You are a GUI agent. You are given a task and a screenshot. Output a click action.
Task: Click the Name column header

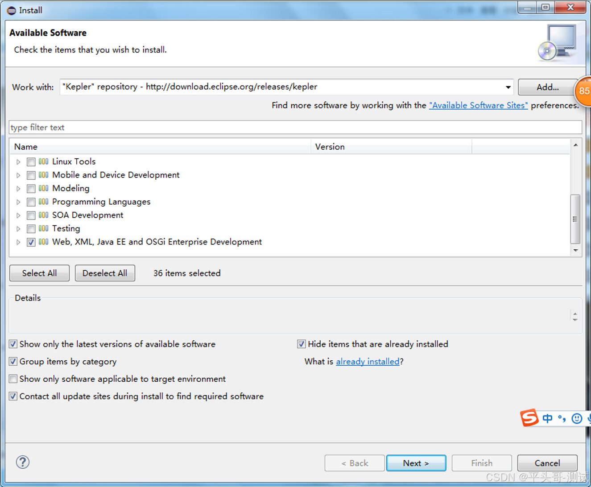click(160, 147)
